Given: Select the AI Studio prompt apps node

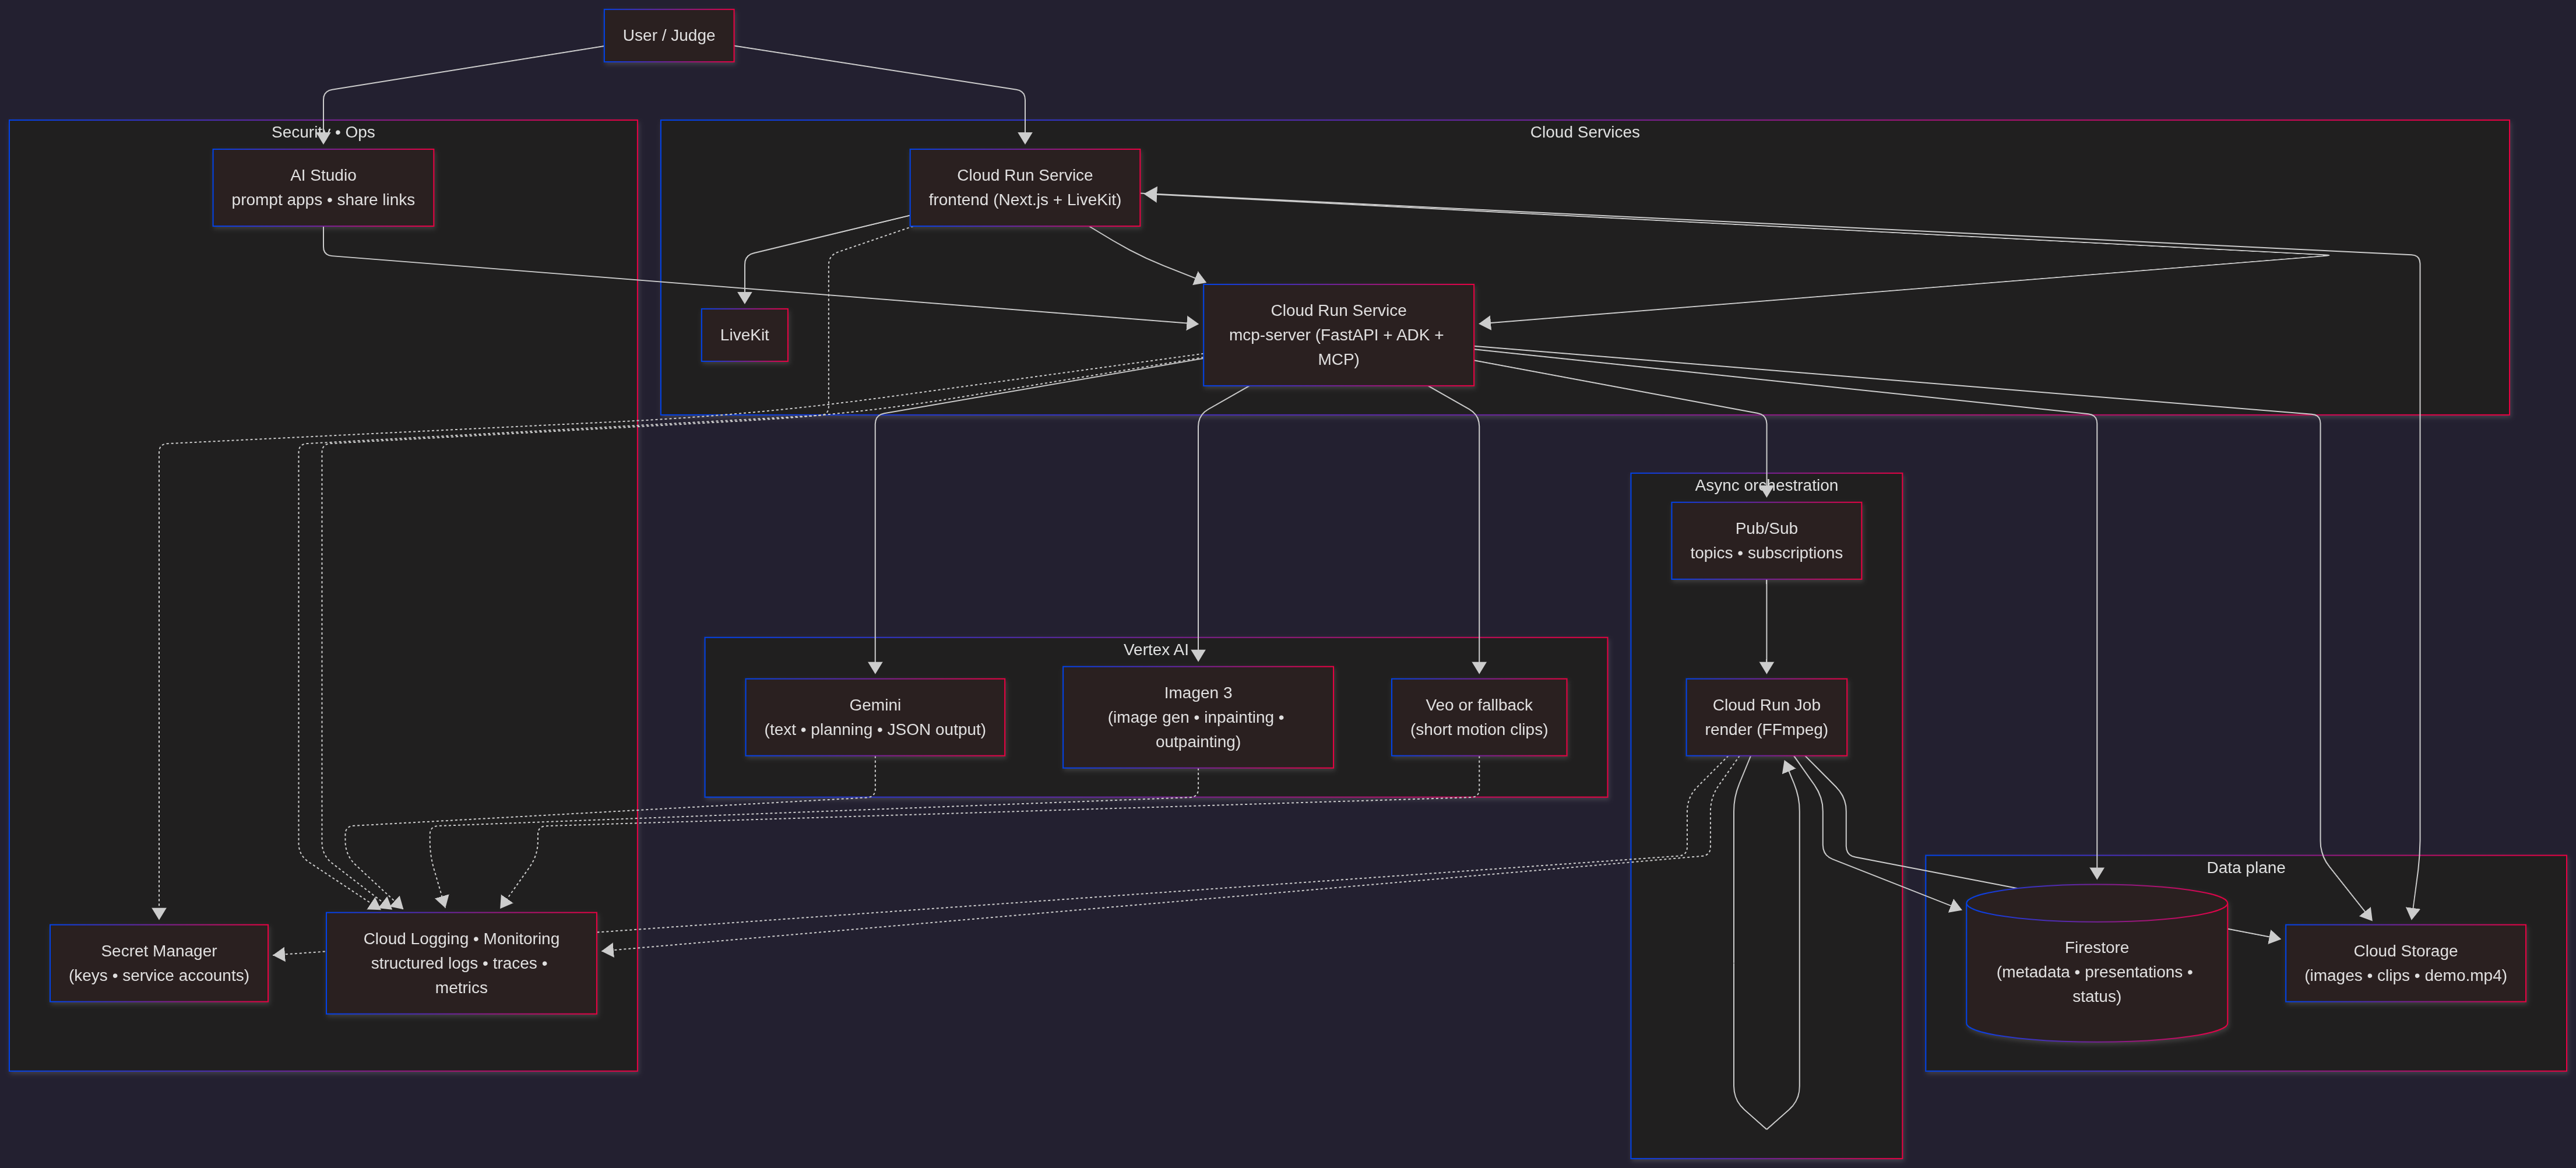Looking at the screenshot, I should click(x=323, y=188).
